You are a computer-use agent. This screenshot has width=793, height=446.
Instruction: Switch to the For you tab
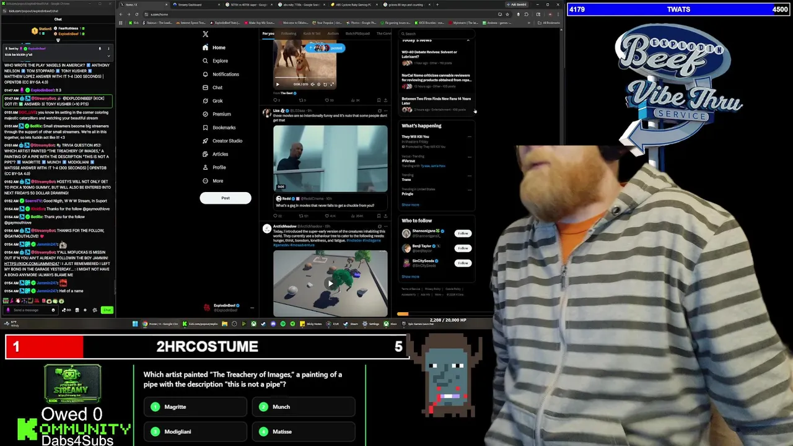point(268,33)
